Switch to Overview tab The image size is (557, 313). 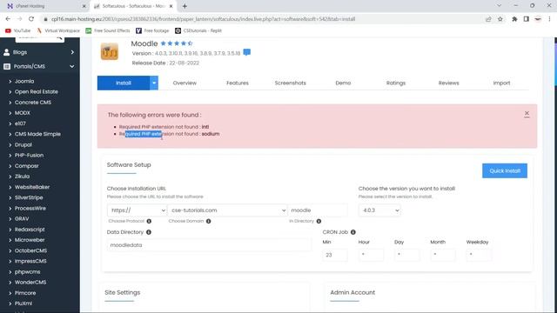pos(185,83)
